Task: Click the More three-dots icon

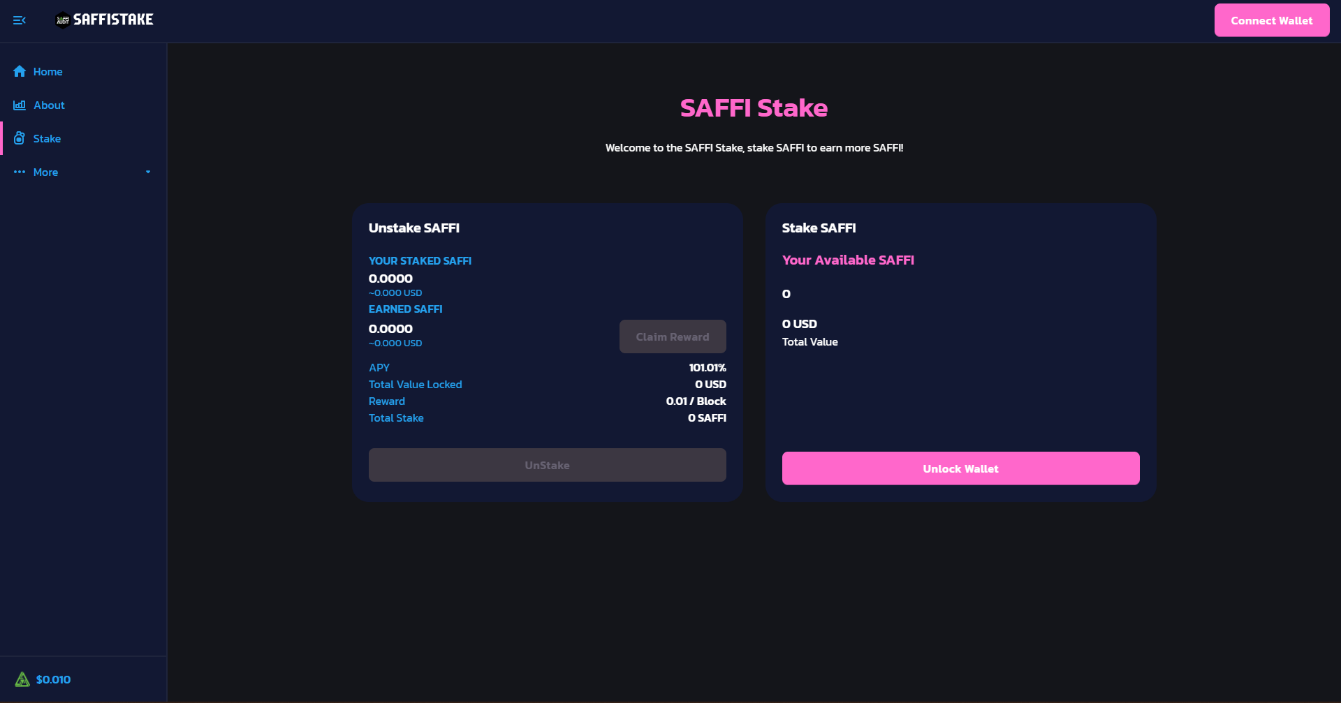Action: pyautogui.click(x=20, y=172)
